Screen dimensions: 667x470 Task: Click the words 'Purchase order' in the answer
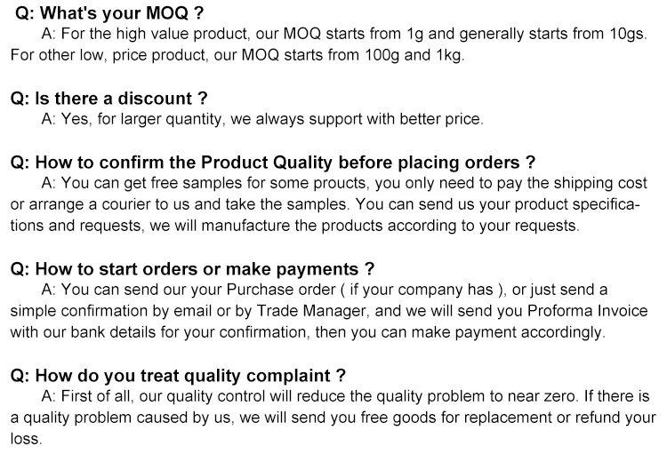point(281,290)
